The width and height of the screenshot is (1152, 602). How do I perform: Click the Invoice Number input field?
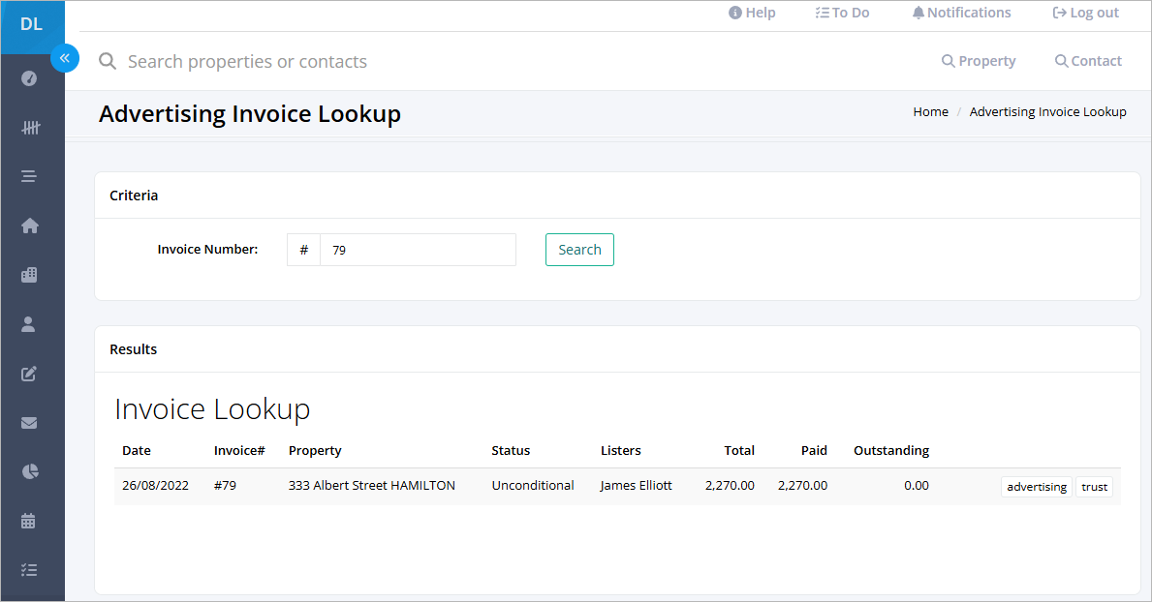(x=418, y=250)
